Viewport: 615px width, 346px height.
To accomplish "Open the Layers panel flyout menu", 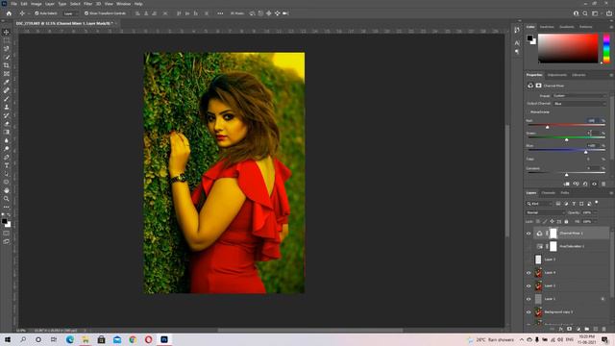I will click(611, 193).
